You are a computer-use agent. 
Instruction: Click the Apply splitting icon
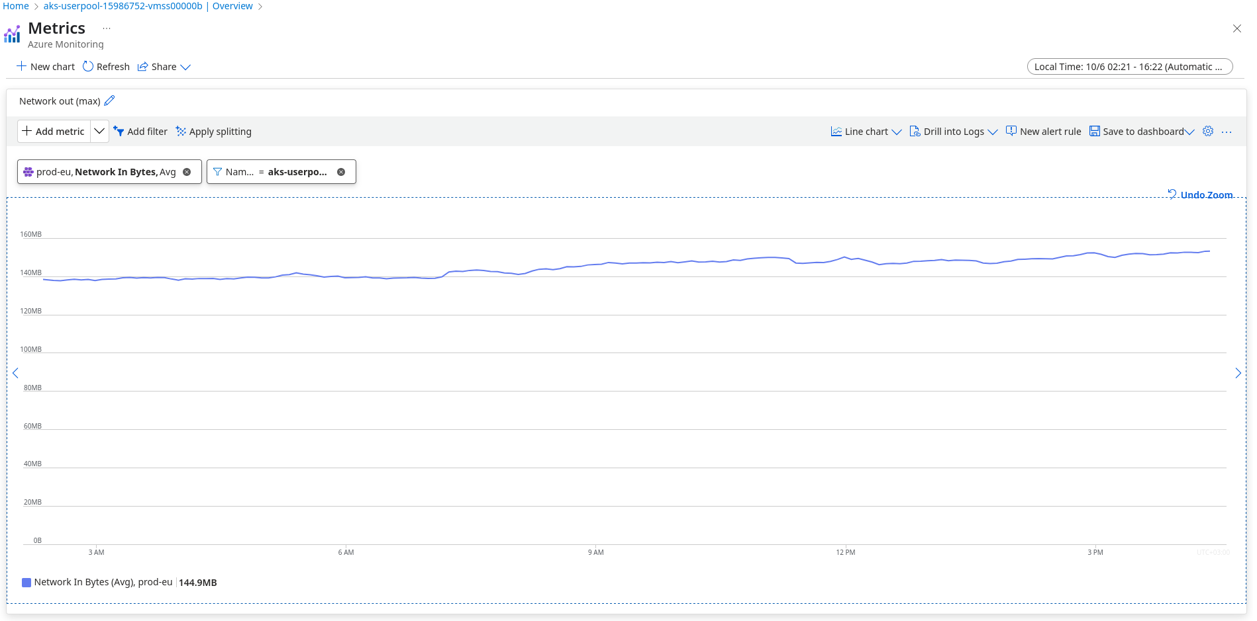(179, 131)
